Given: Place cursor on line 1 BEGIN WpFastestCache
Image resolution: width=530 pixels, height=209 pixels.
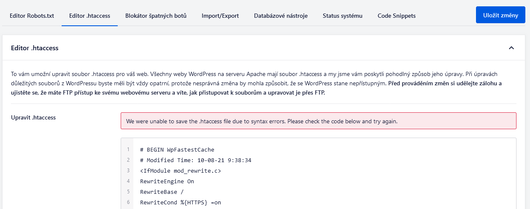Looking at the screenshot, I should point(177,149).
